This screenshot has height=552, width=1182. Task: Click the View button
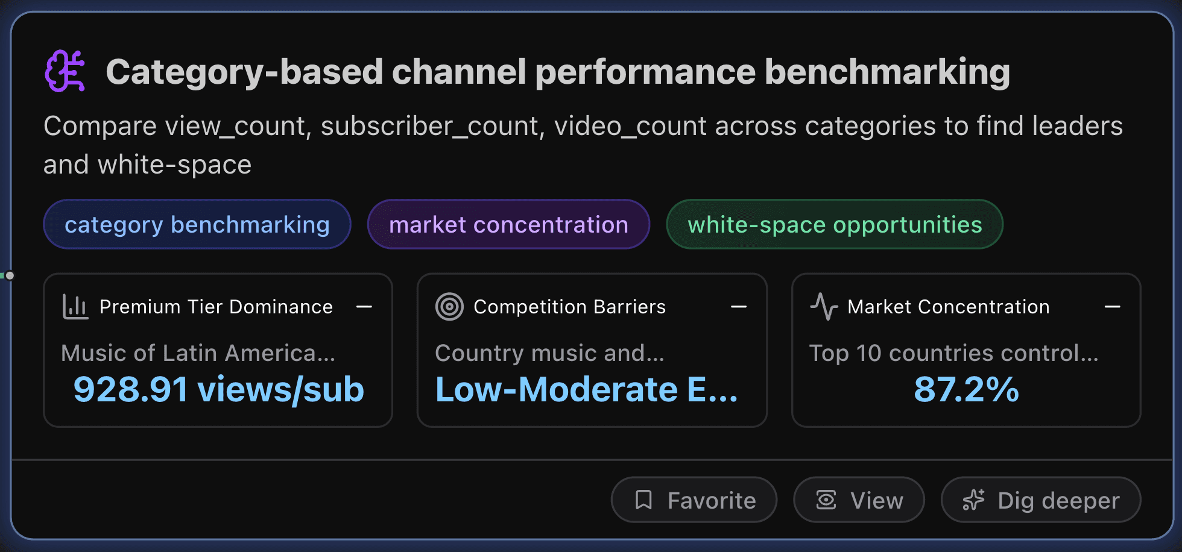tap(858, 500)
